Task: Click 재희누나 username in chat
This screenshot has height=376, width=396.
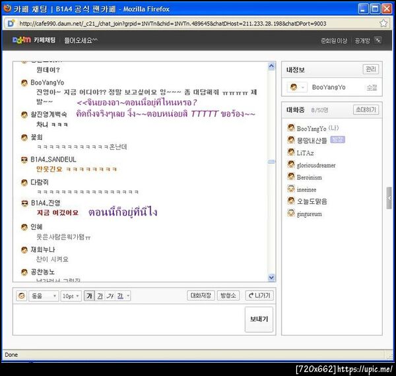Action: coord(43,249)
